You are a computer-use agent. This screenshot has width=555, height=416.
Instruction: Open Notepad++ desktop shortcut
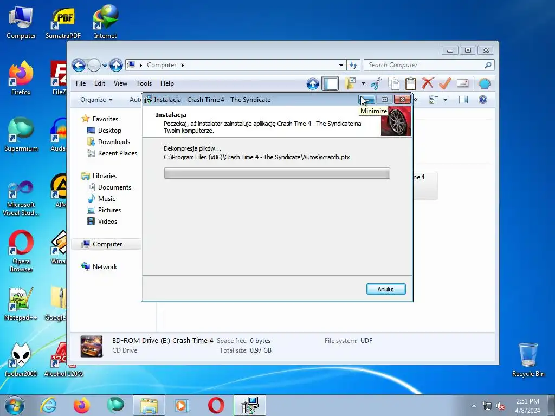tap(21, 304)
